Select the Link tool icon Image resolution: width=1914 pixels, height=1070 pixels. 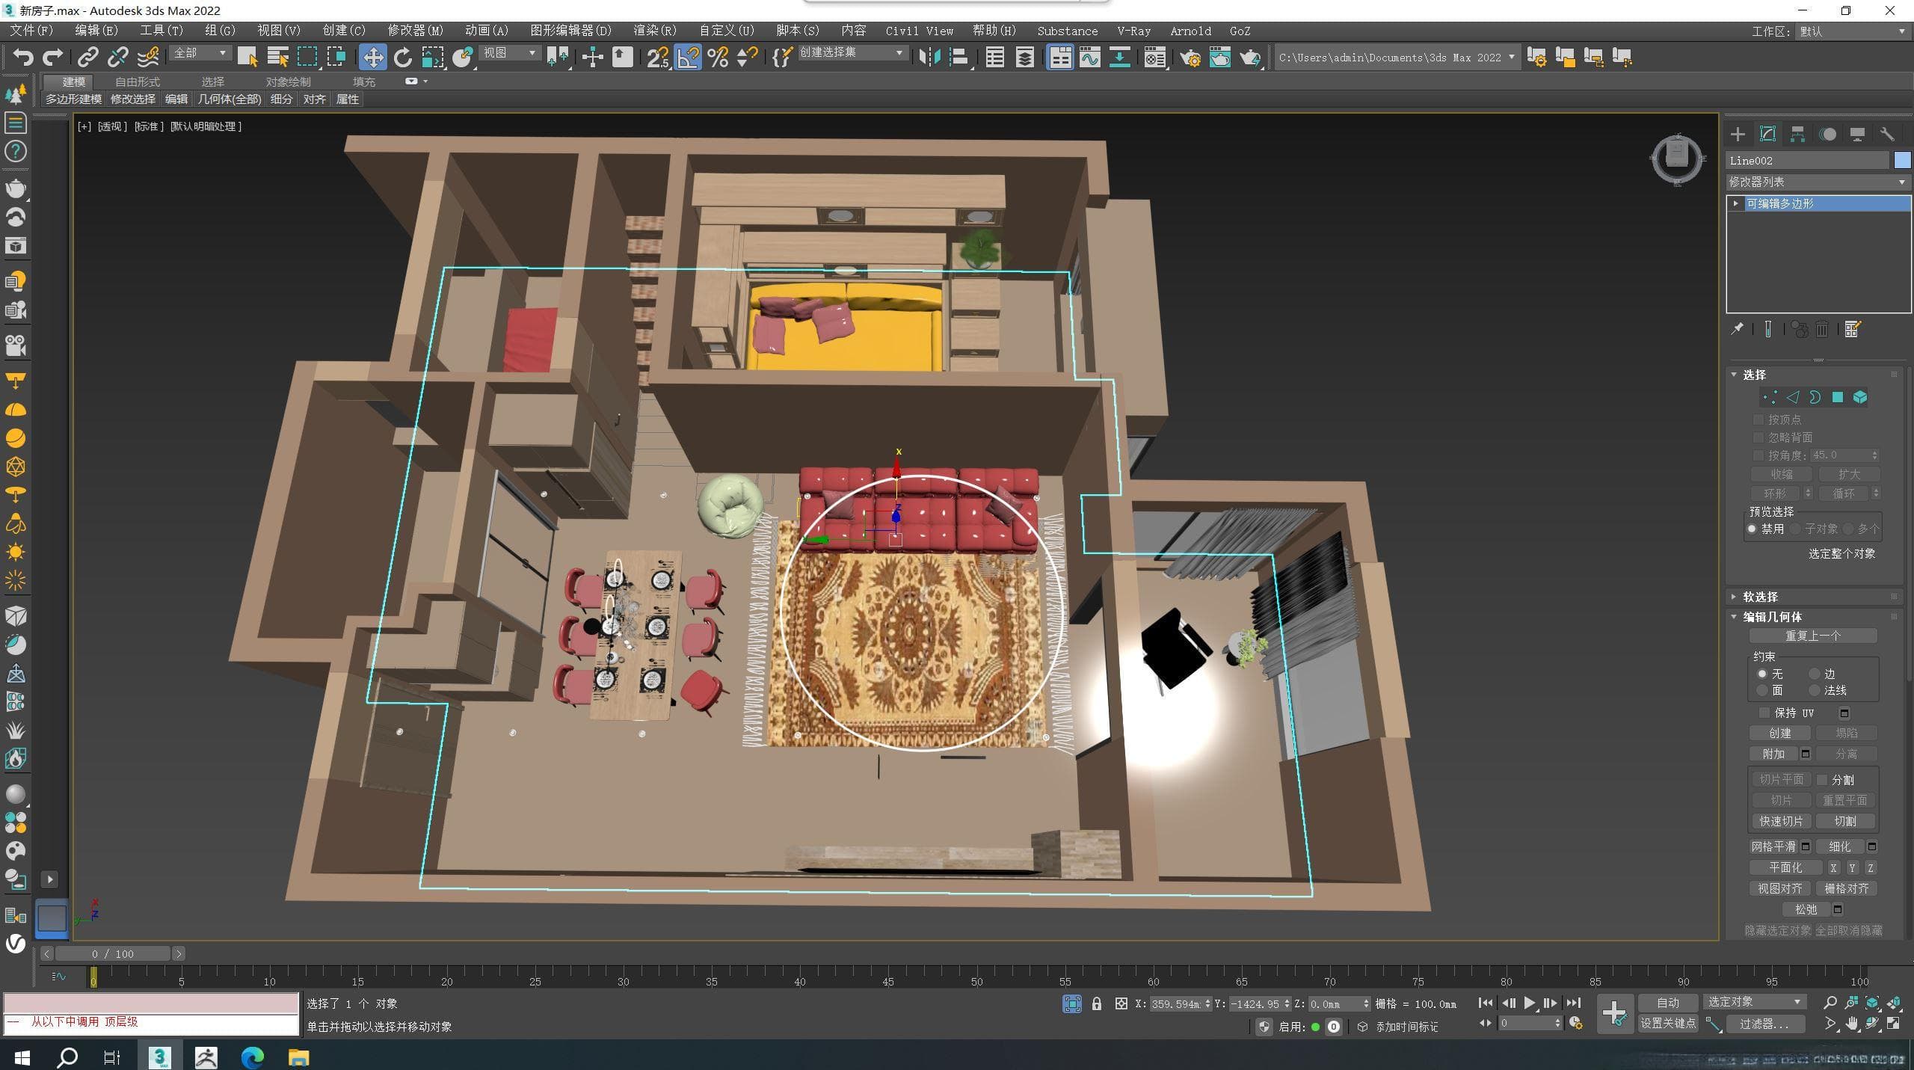click(88, 57)
